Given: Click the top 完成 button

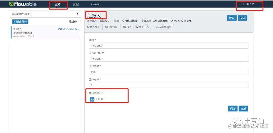Looking at the screenshot, I should pos(242,18).
